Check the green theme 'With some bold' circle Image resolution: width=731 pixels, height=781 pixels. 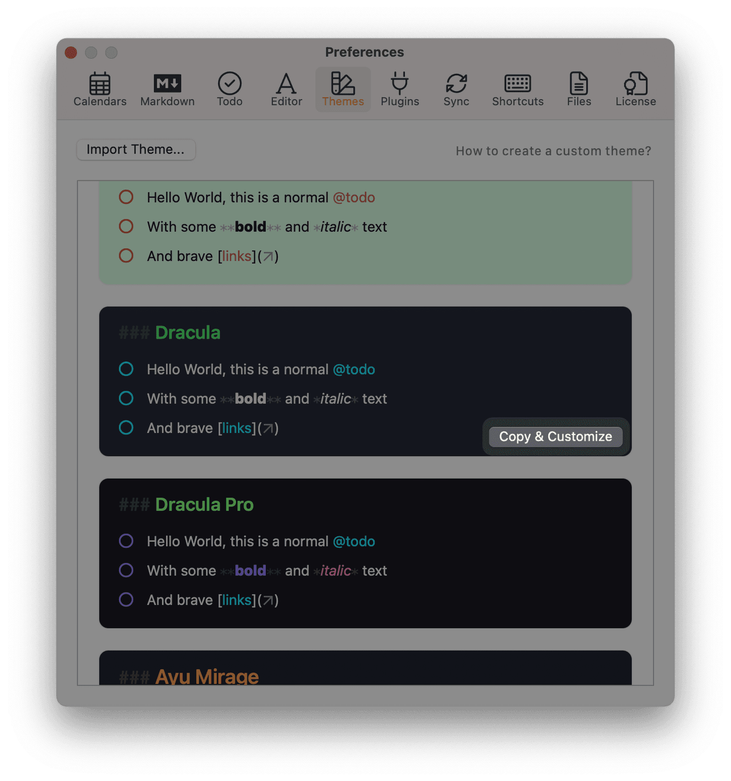coord(126,226)
